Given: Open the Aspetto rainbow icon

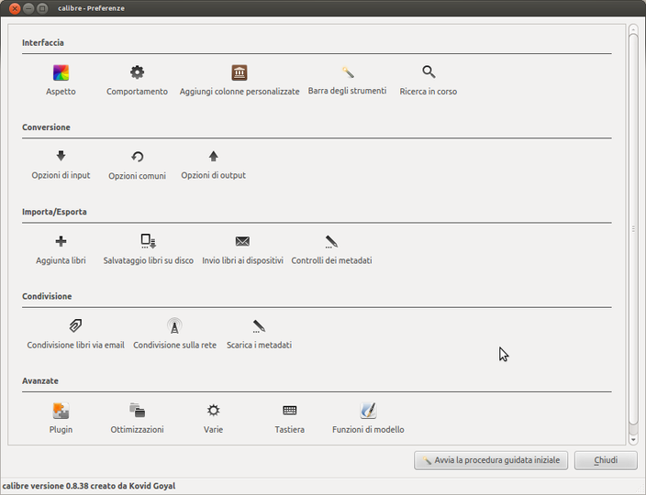Looking at the screenshot, I should tap(61, 72).
